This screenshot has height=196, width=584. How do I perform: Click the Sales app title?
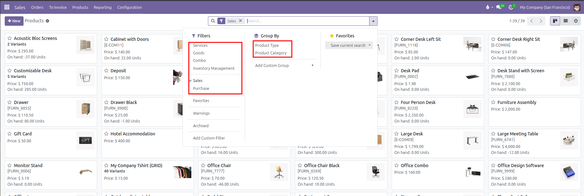20,7
